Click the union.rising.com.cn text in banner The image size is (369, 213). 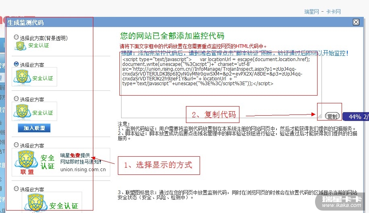[83, 170]
